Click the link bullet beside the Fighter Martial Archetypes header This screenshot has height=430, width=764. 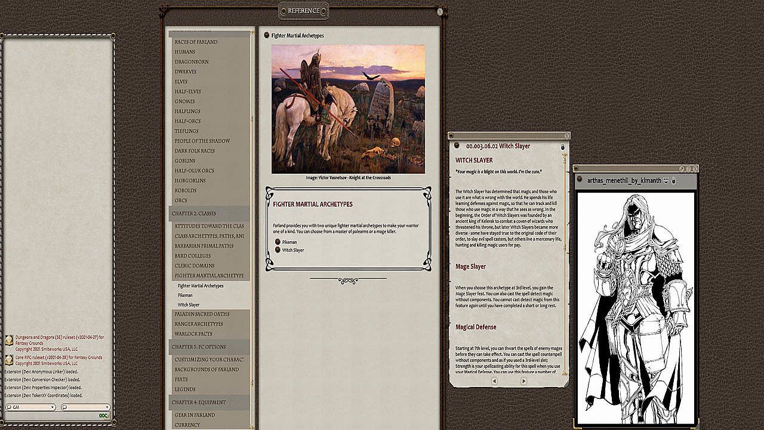[x=266, y=35]
